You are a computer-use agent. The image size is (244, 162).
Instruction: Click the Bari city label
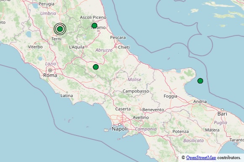tap(222, 114)
